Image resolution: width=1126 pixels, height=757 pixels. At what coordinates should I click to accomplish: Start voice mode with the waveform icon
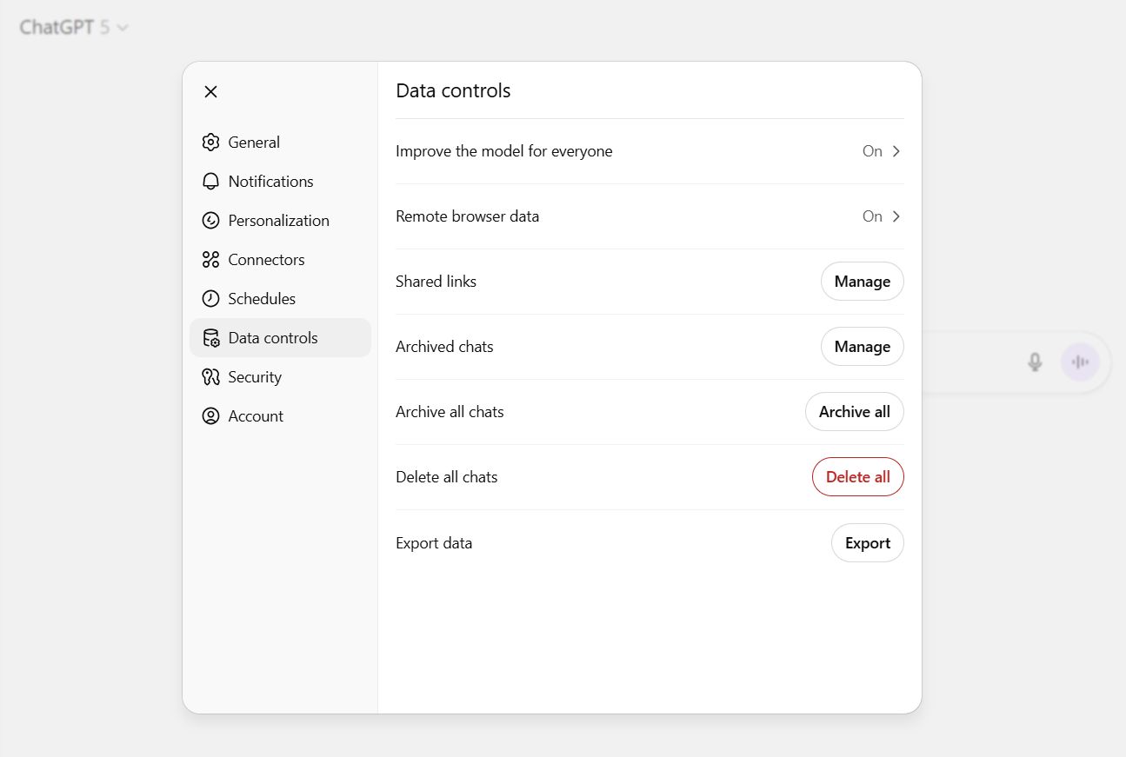tap(1080, 362)
